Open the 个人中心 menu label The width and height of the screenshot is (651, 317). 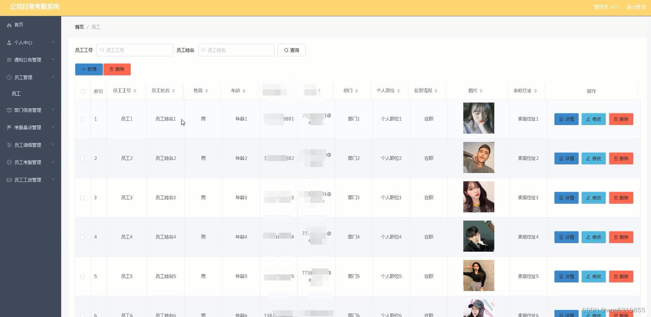[x=23, y=43]
